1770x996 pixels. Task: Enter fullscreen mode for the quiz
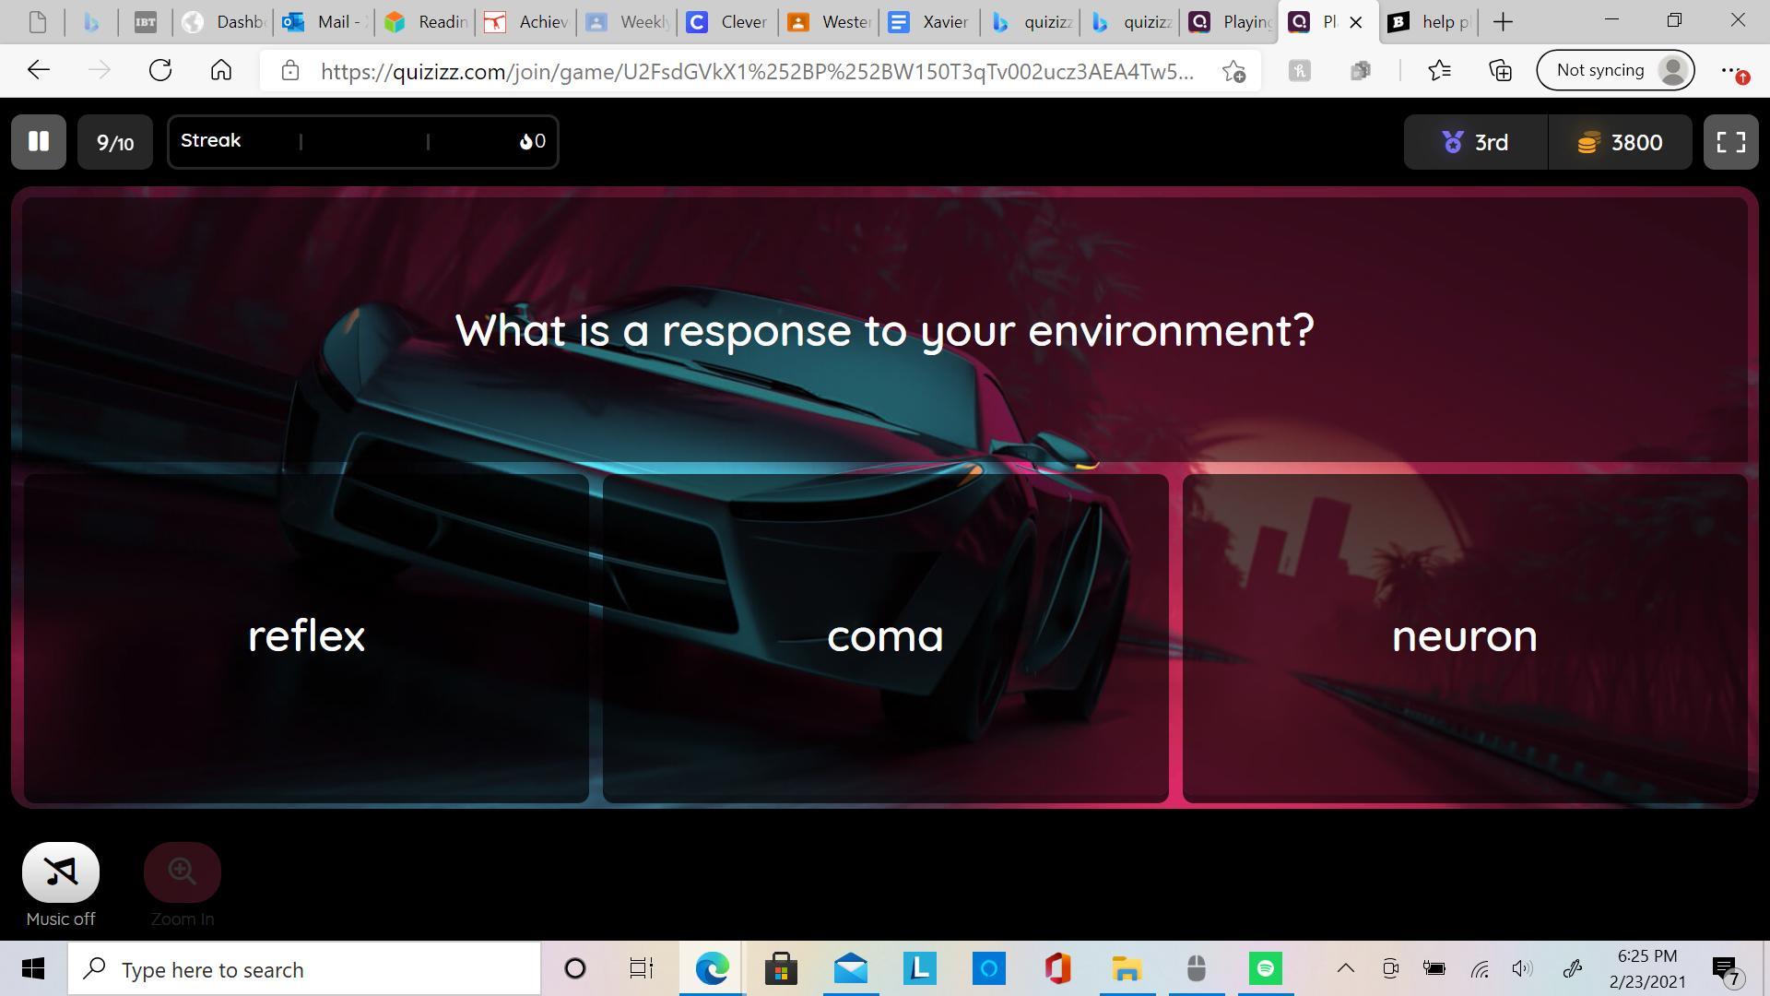click(1730, 142)
